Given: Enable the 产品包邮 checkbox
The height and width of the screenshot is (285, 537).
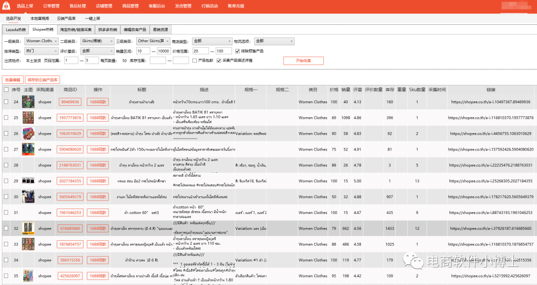Looking at the screenshot, I should 194,61.
